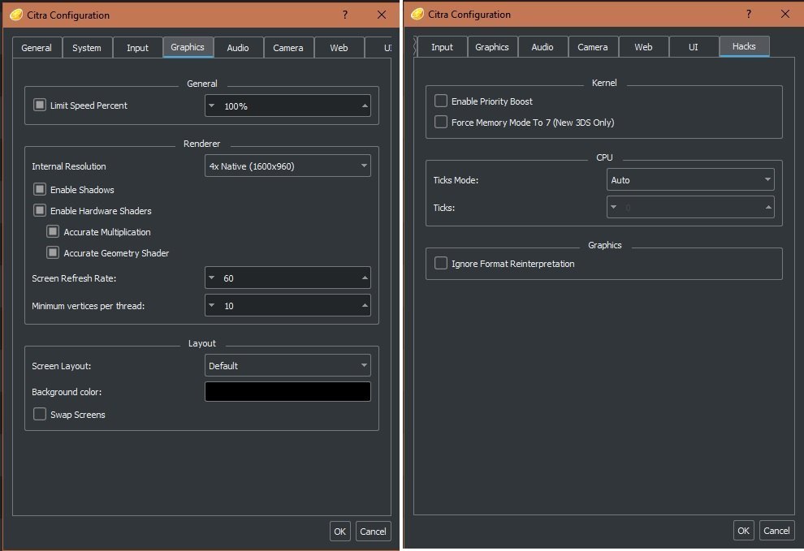
Task: Decrease the Ticks value
Action: pyautogui.click(x=614, y=207)
